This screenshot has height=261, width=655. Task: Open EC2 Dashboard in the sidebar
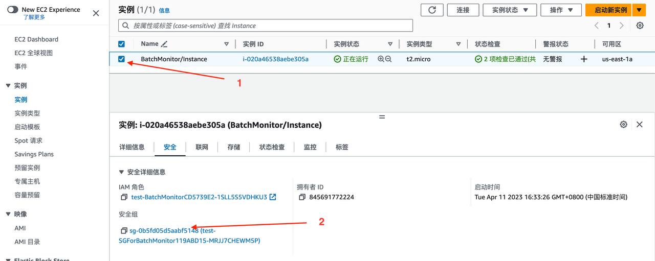click(x=36, y=39)
